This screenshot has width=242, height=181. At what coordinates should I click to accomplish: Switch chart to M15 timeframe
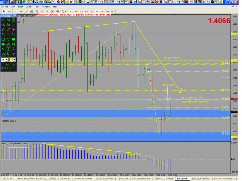(81, 11)
